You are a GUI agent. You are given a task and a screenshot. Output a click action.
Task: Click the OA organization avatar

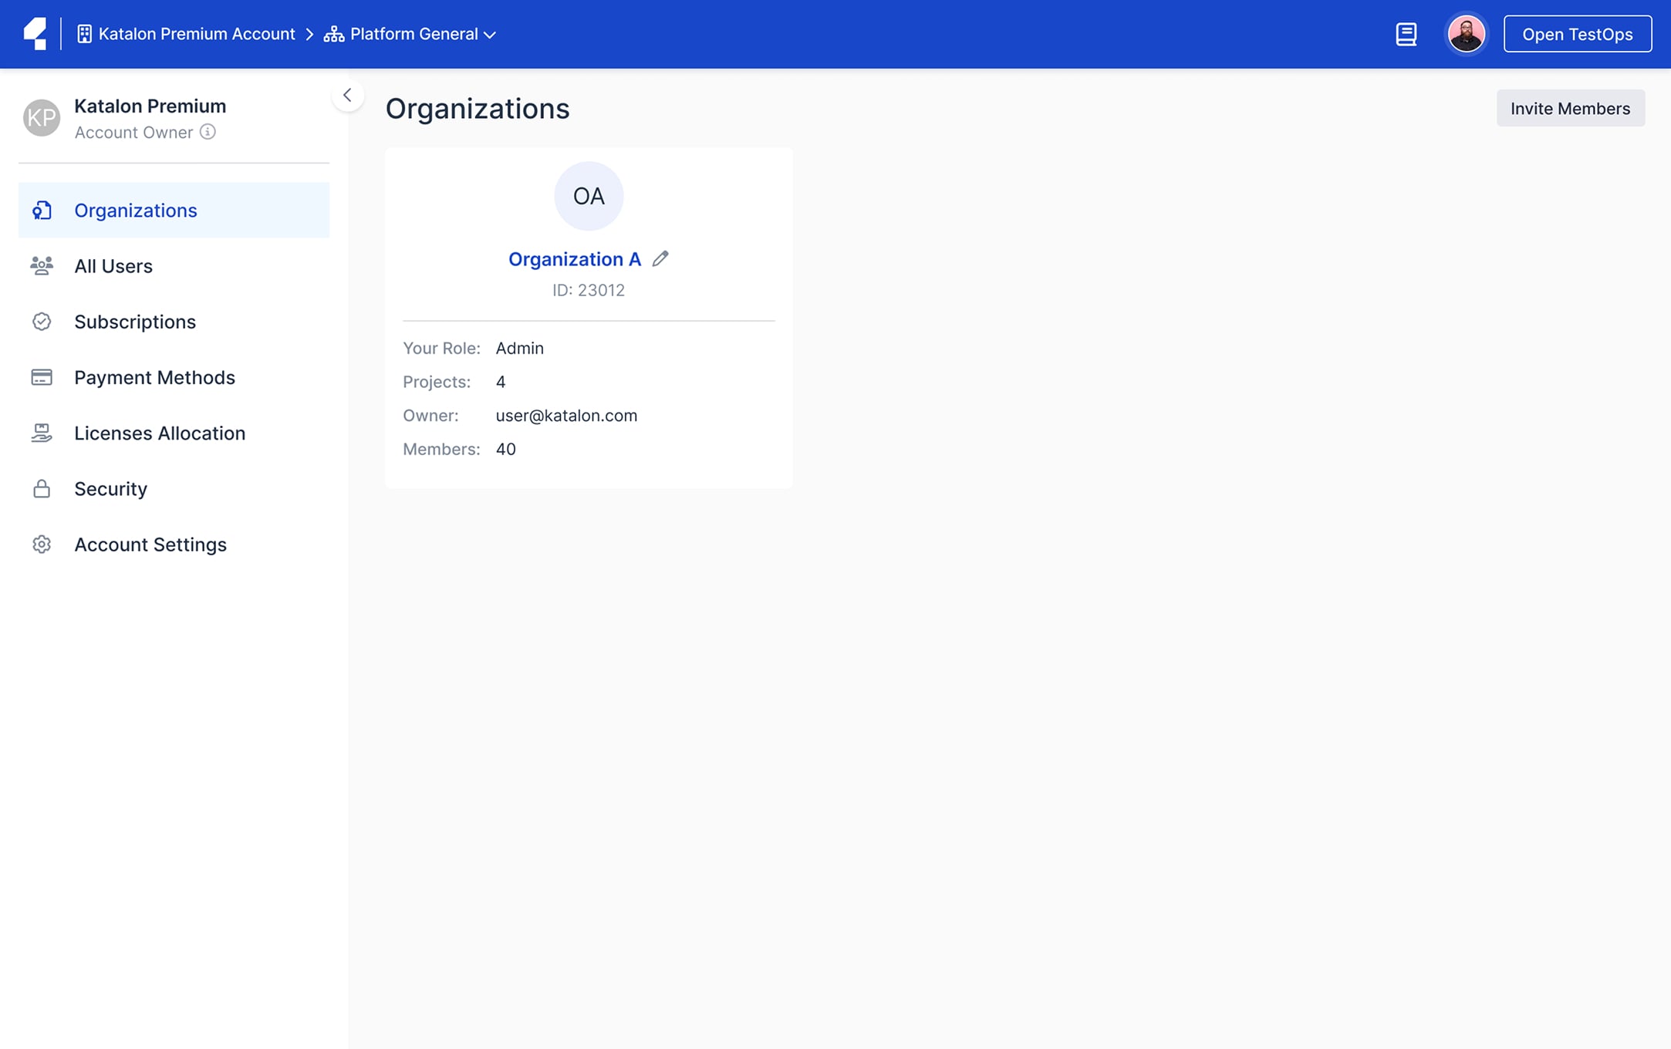point(589,196)
